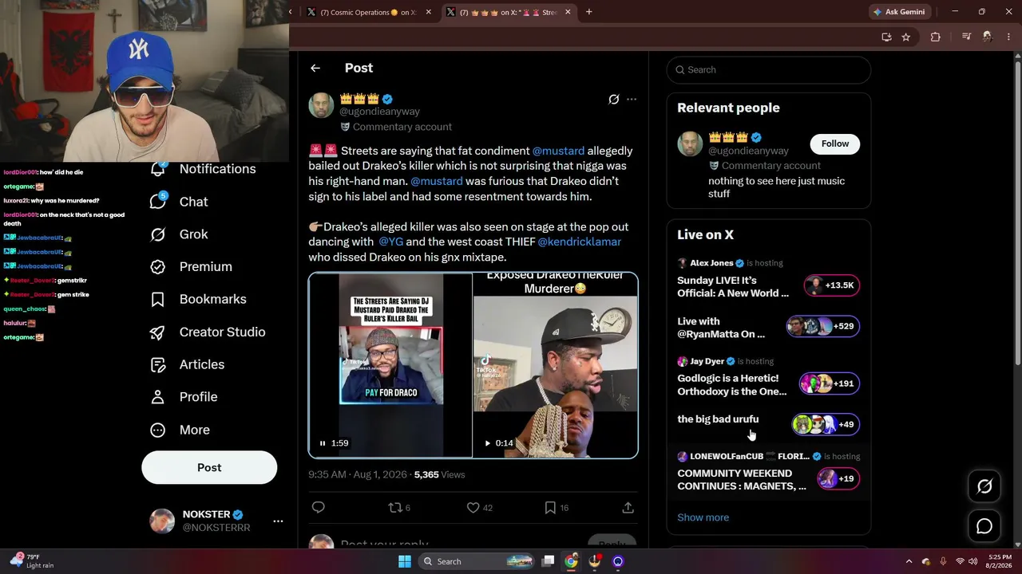Click the reply speech bubble icon

tap(318, 508)
